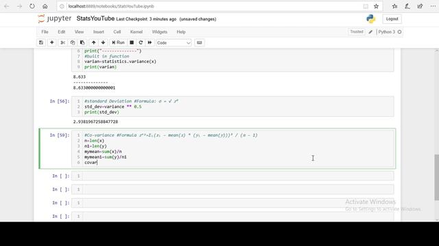This screenshot has width=439, height=246.
Task: Go to the browser home page
Action: pos(45,6)
